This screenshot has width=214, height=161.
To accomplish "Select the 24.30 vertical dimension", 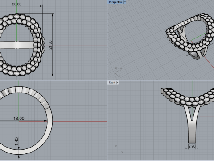I will pyautogui.click(x=50, y=45).
